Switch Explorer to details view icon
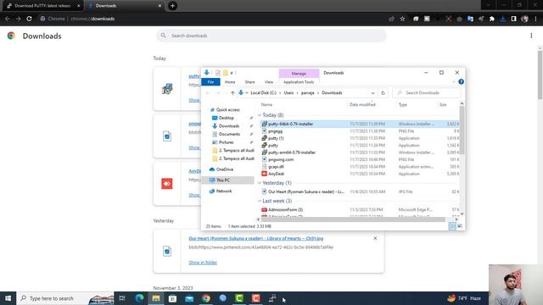 pyautogui.click(x=452, y=226)
